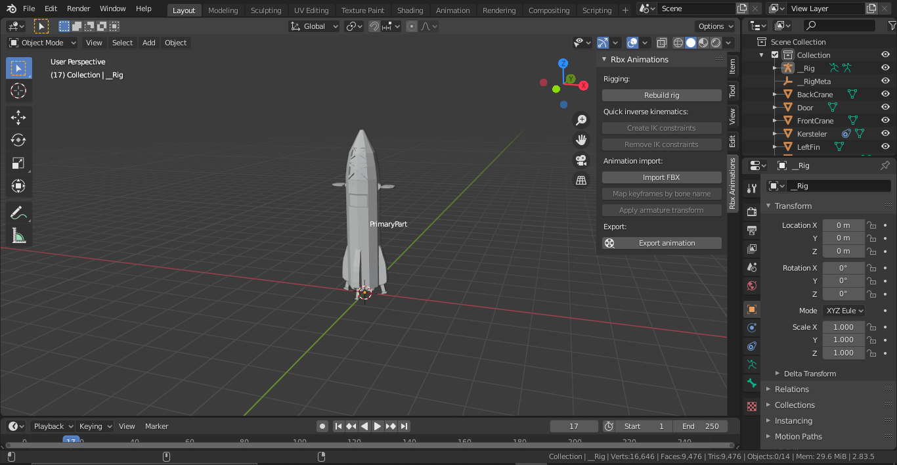Hide FrontCrane in viewport via eye icon
Image resolution: width=897 pixels, height=465 pixels.
(885, 120)
